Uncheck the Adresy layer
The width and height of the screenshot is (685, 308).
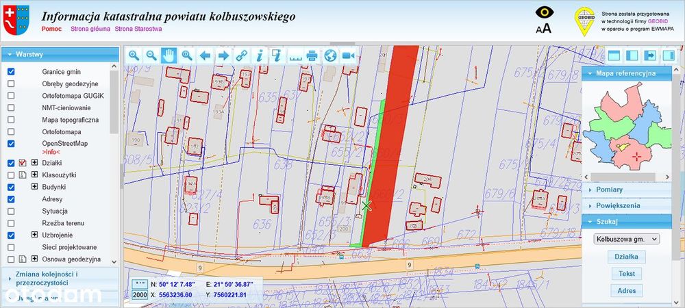point(11,199)
